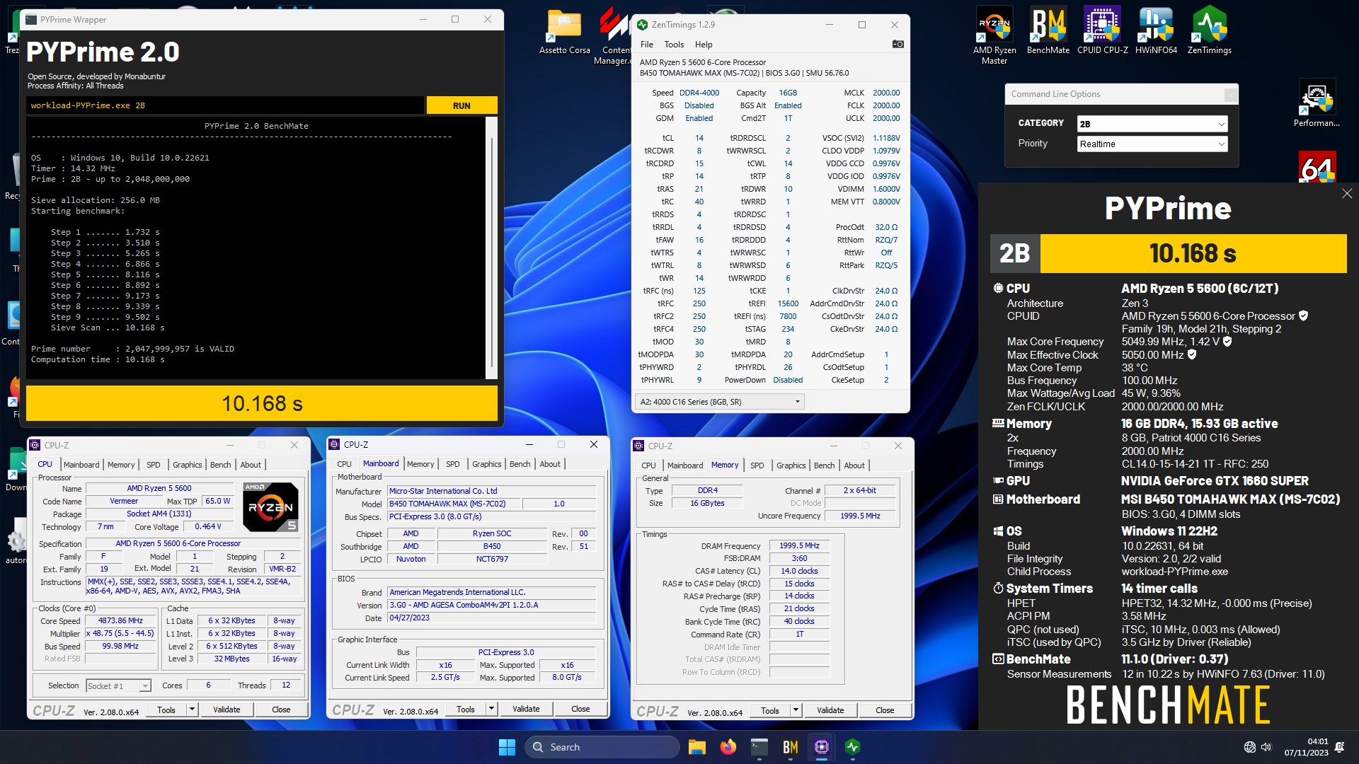Image resolution: width=1359 pixels, height=764 pixels.
Task: Open the AIDA64 desktop icon
Action: [1317, 167]
